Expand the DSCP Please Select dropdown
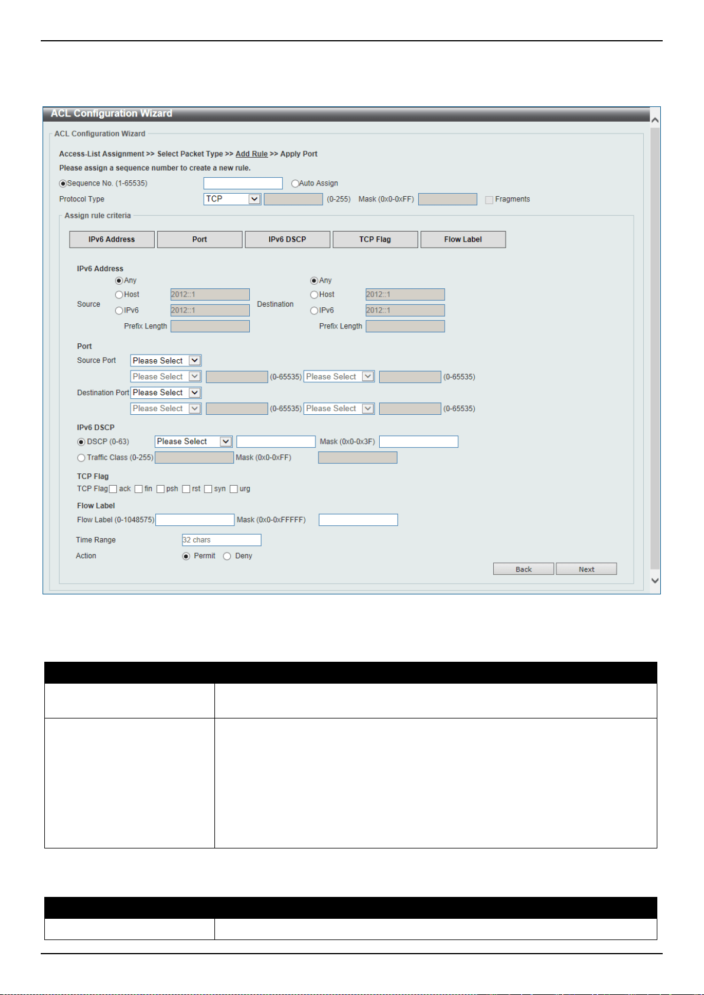 (x=193, y=441)
